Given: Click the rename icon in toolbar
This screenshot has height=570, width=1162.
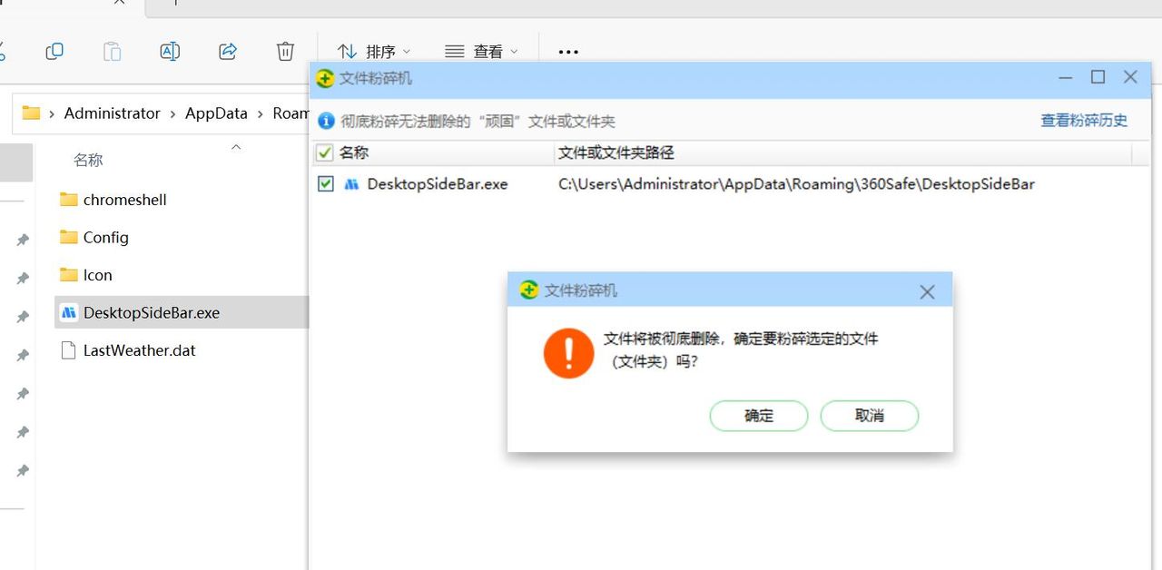Looking at the screenshot, I should (170, 51).
